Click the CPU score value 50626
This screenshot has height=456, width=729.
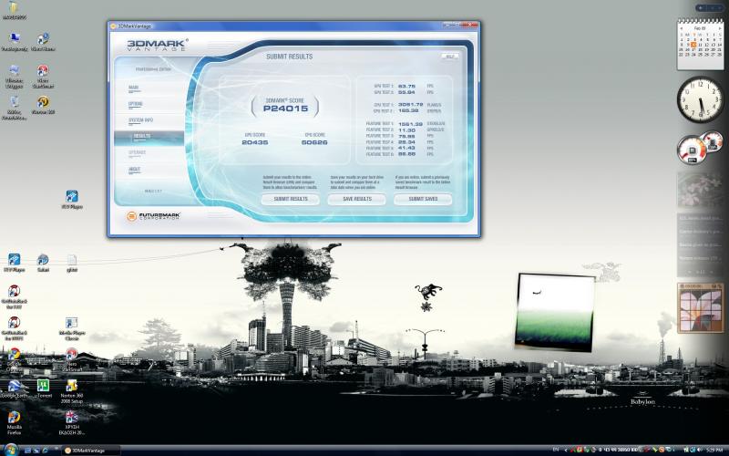tap(314, 142)
